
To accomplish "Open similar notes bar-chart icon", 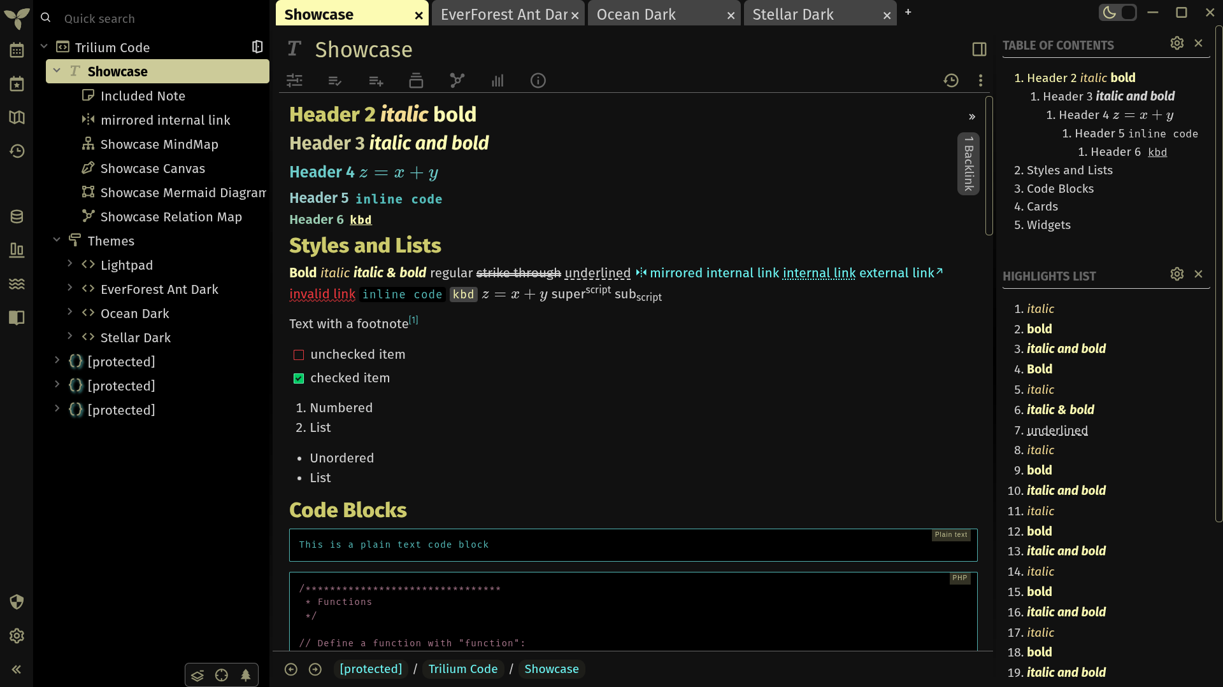I will (497, 80).
